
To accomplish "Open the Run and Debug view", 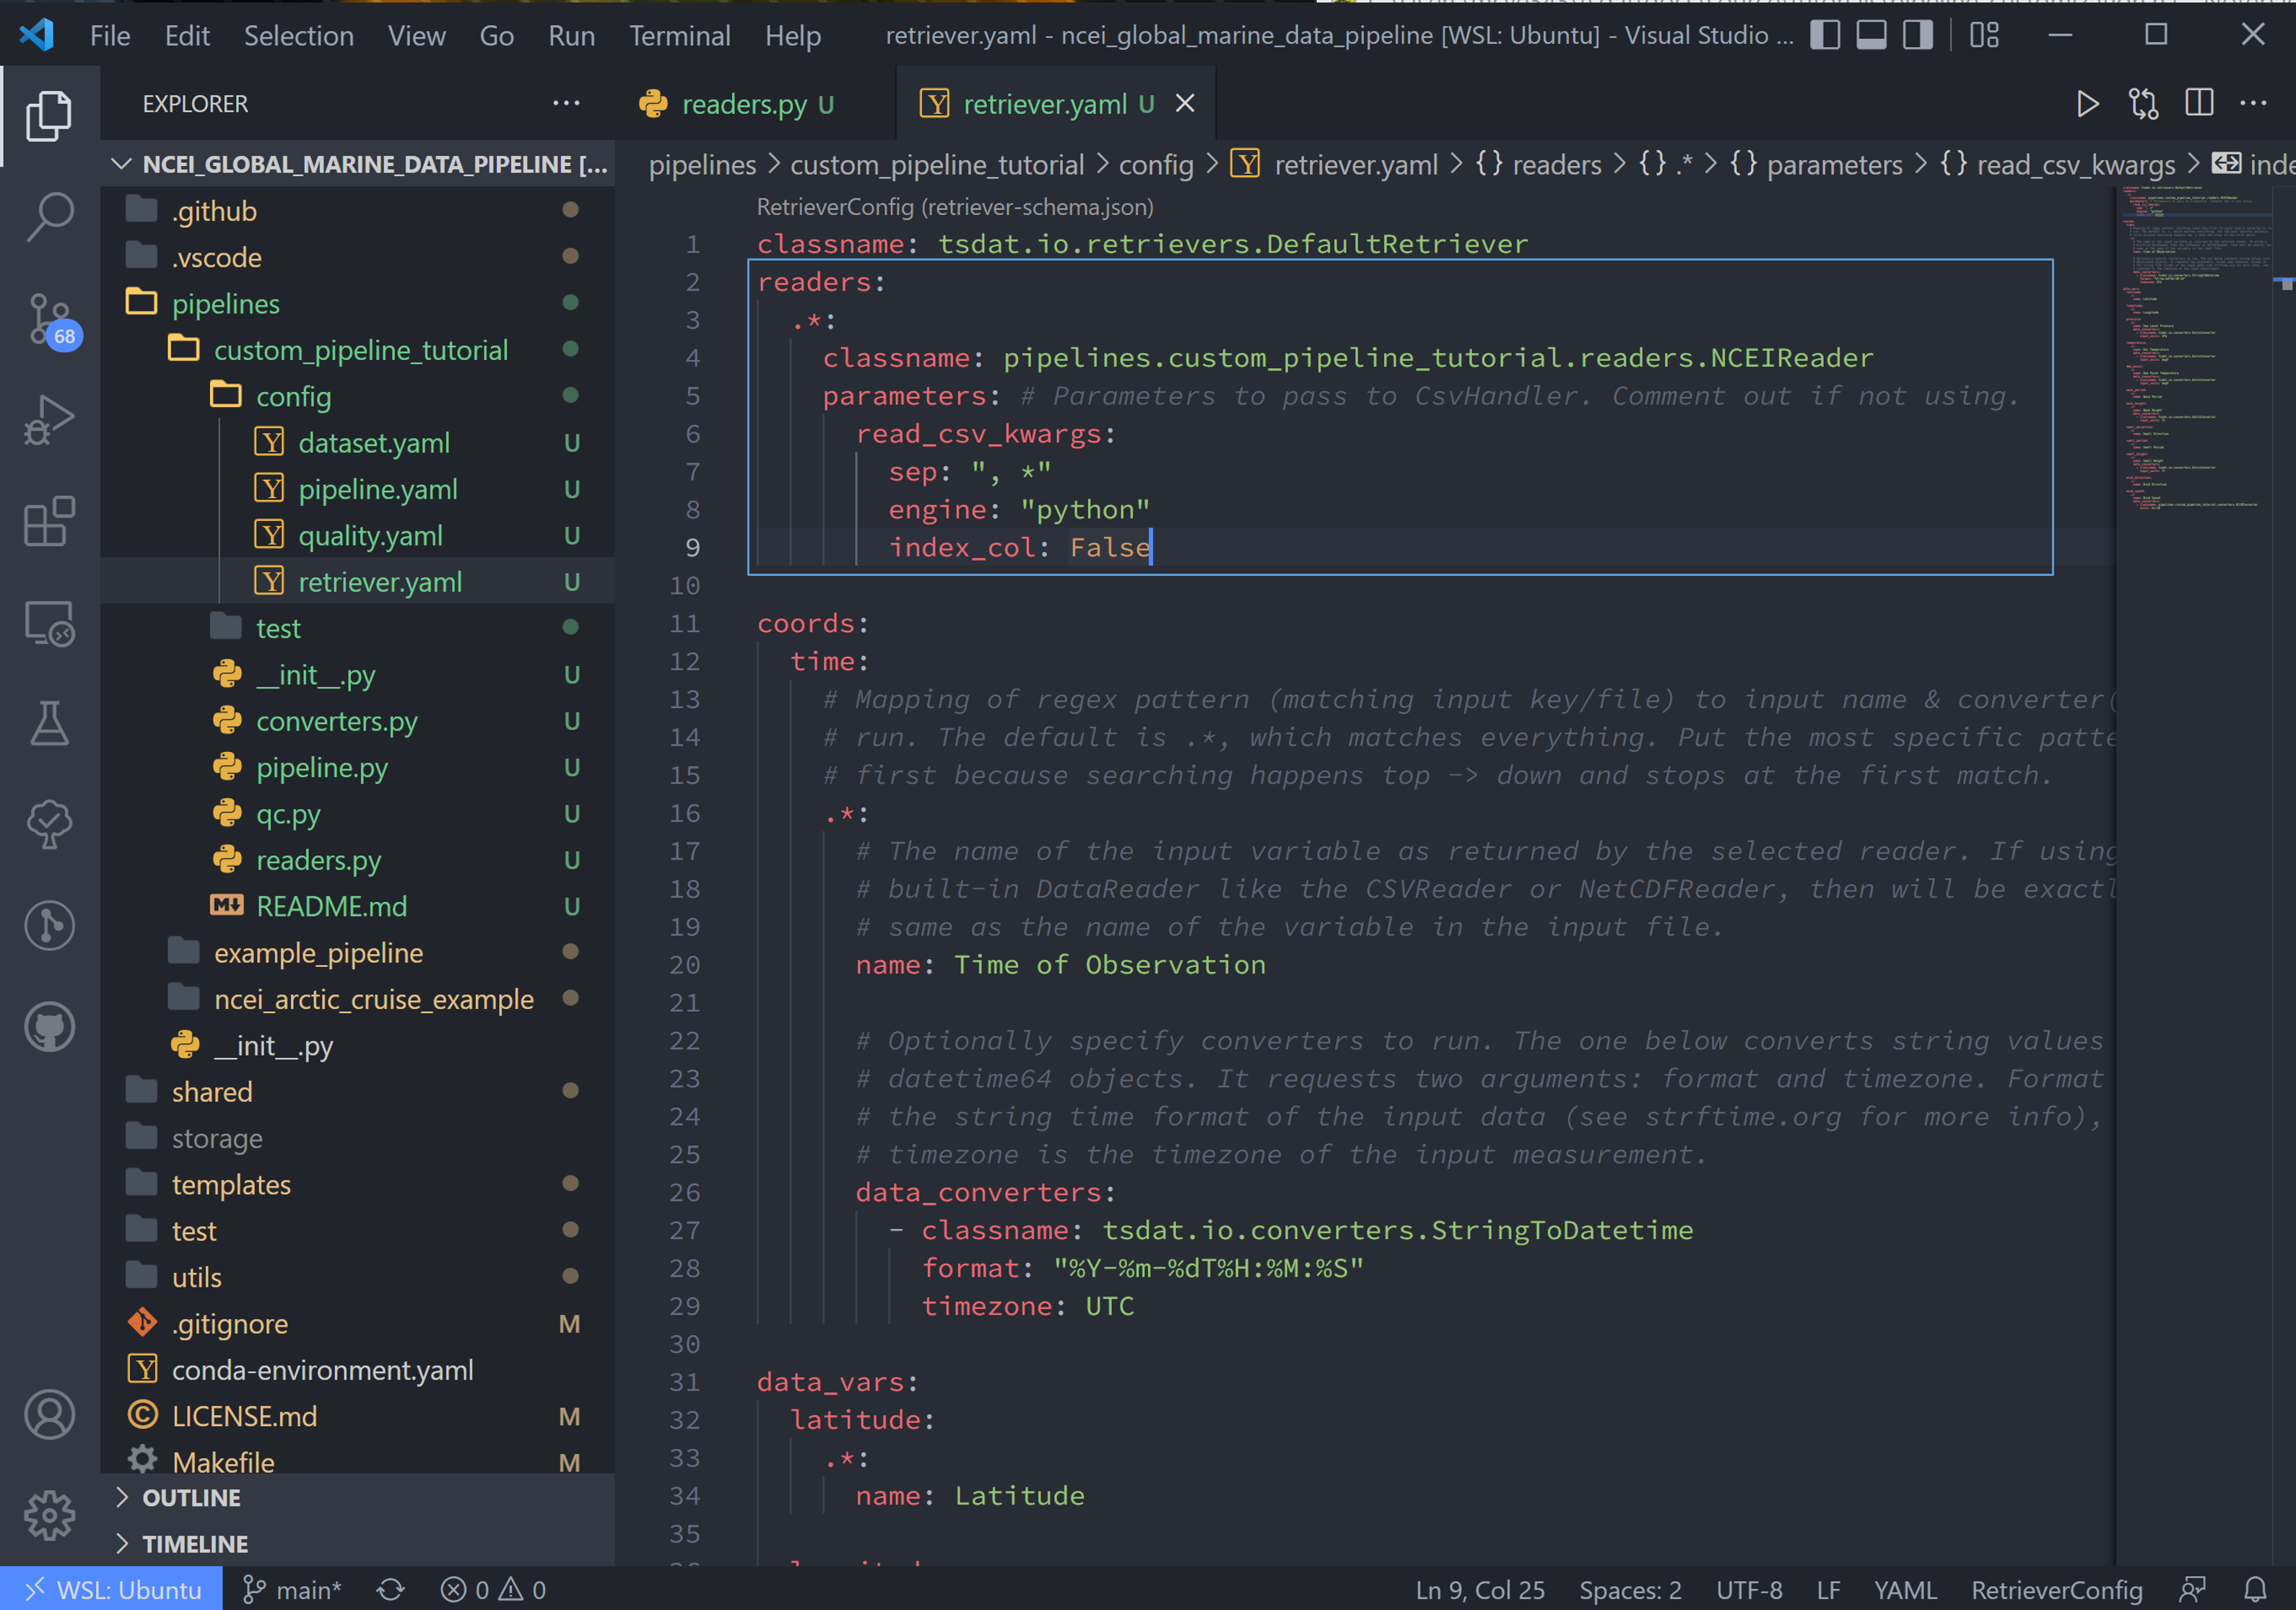I will [49, 420].
